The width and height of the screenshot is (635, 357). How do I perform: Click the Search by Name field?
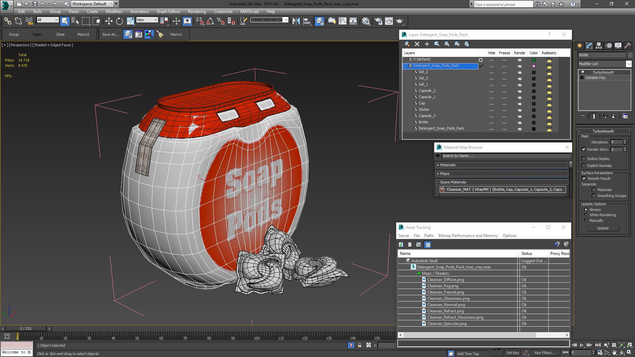click(x=506, y=156)
